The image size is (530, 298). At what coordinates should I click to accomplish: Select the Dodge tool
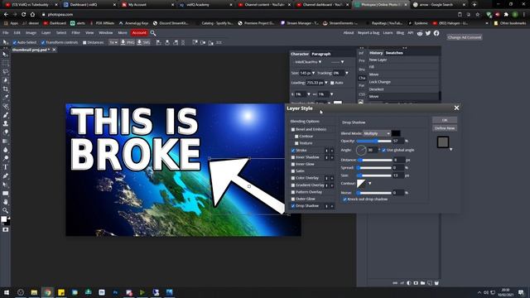[5, 158]
